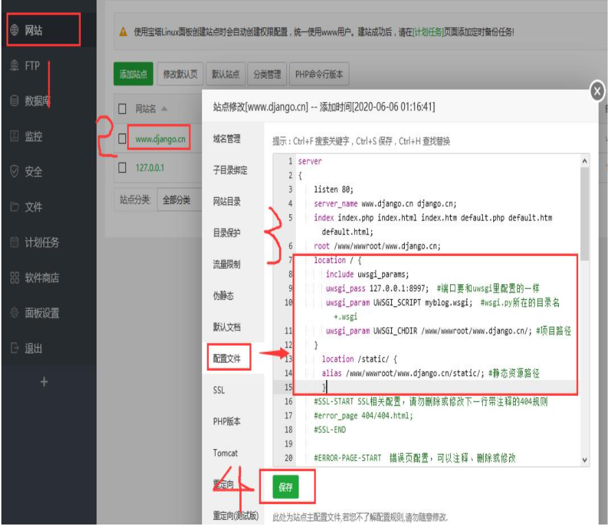The width and height of the screenshot is (609, 530).
Task: Open 软件商店 in the sidebar
Action: pyautogui.click(x=42, y=277)
